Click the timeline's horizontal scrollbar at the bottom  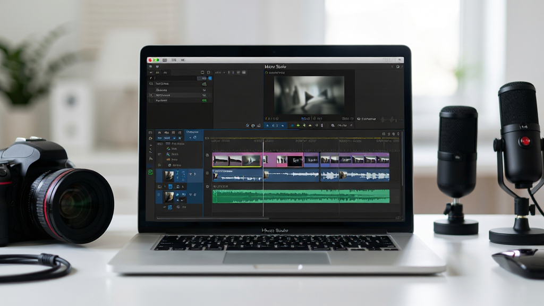point(212,218)
